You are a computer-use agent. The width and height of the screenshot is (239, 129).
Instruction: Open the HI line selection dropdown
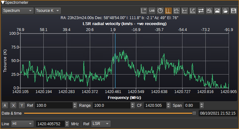click(x=22, y=124)
